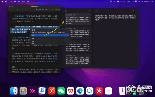Launch XMind from the dock
The height and width of the screenshot is (97, 155).
[x=52, y=91]
